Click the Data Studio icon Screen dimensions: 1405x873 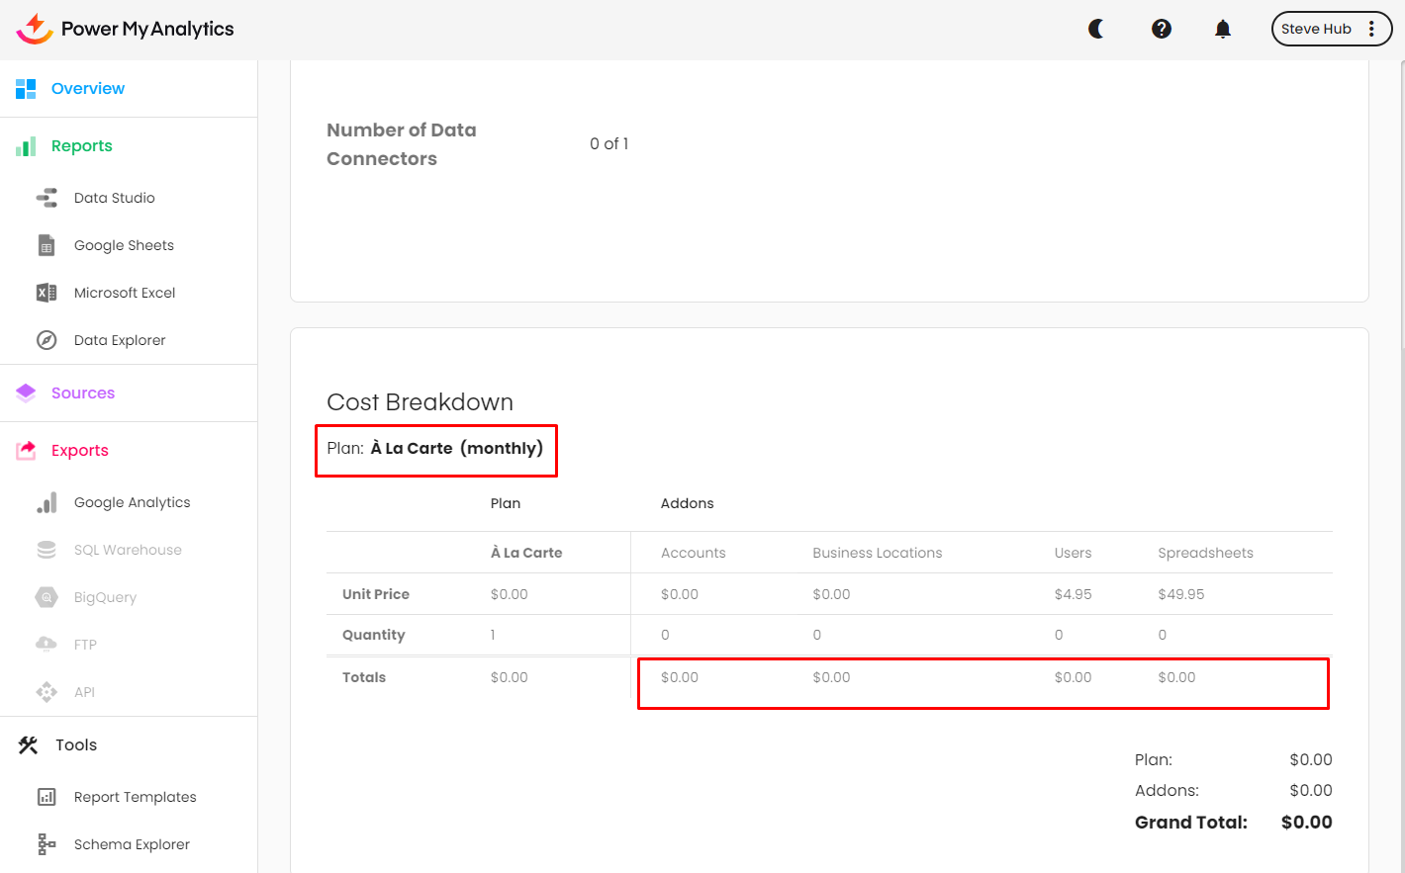tap(47, 198)
